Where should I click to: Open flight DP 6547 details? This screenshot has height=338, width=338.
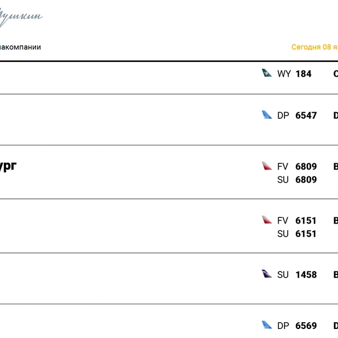point(297,115)
